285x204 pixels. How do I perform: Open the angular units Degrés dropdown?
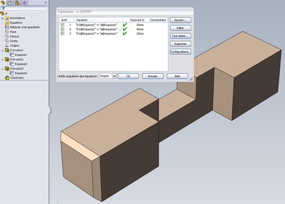click(x=114, y=76)
